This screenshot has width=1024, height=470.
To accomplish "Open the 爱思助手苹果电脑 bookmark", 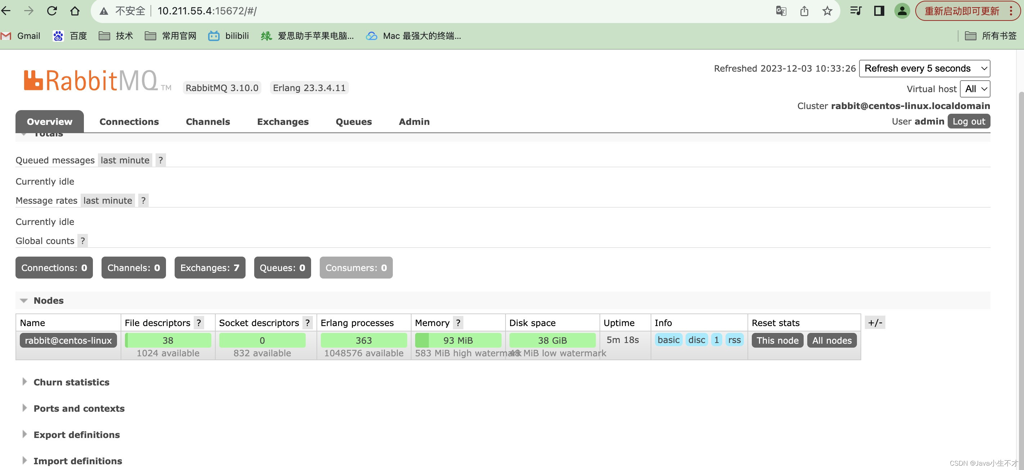I will [x=307, y=36].
